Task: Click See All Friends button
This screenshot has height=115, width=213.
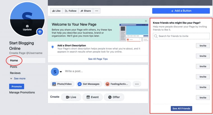Action: tap(181, 109)
